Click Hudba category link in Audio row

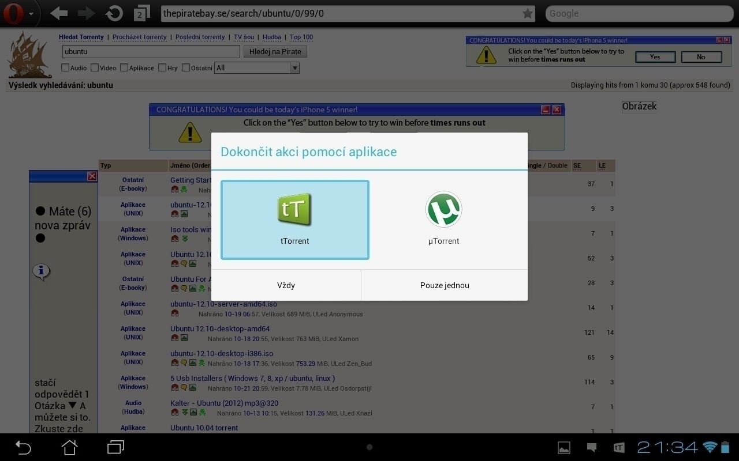coord(133,411)
